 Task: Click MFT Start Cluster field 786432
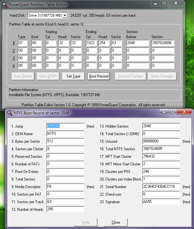161,157
